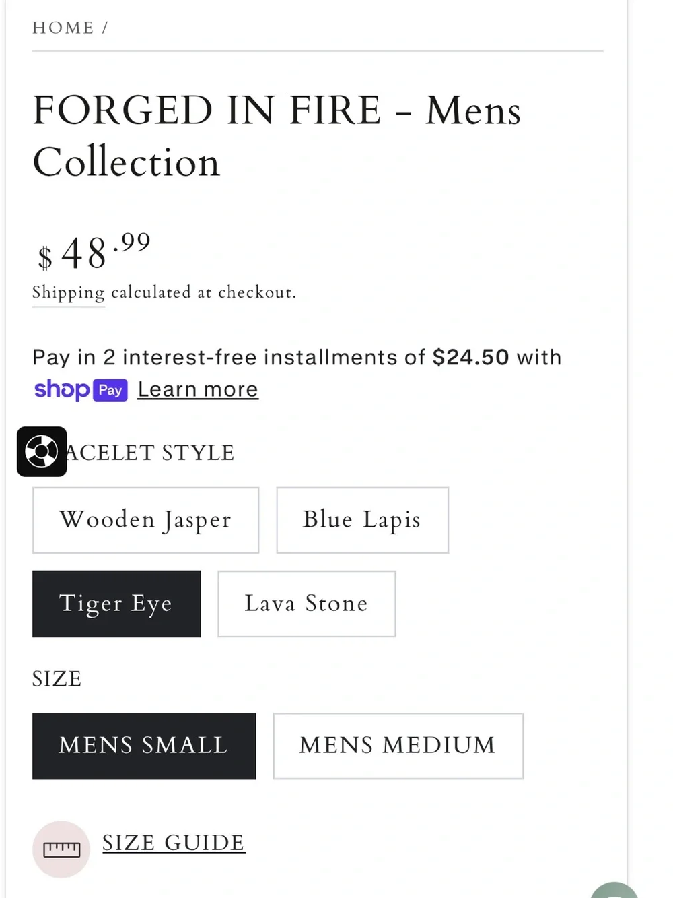Select the Tiger Eye bracelet style
673x898 pixels.
click(116, 604)
